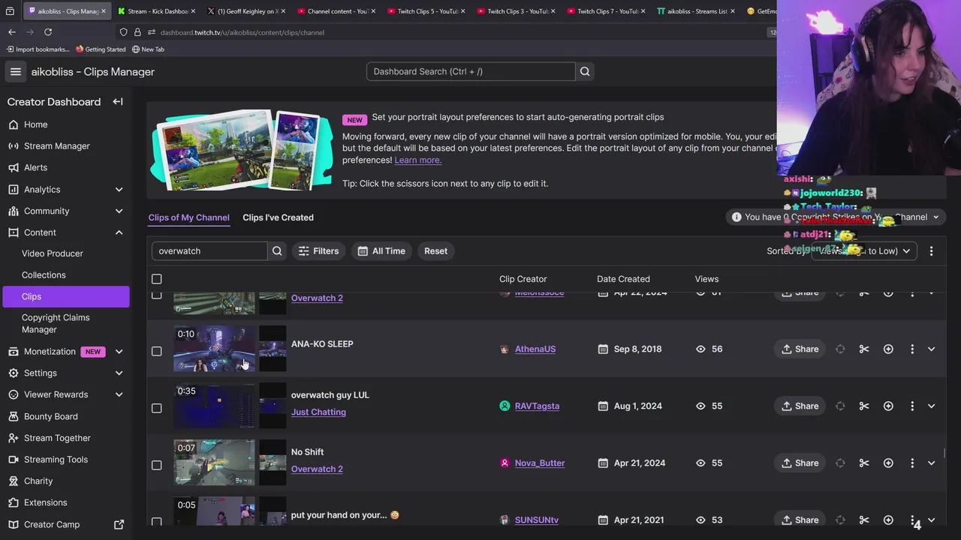Open the scissors editor for No Shift clip
This screenshot has height=540, width=961.
864,463
